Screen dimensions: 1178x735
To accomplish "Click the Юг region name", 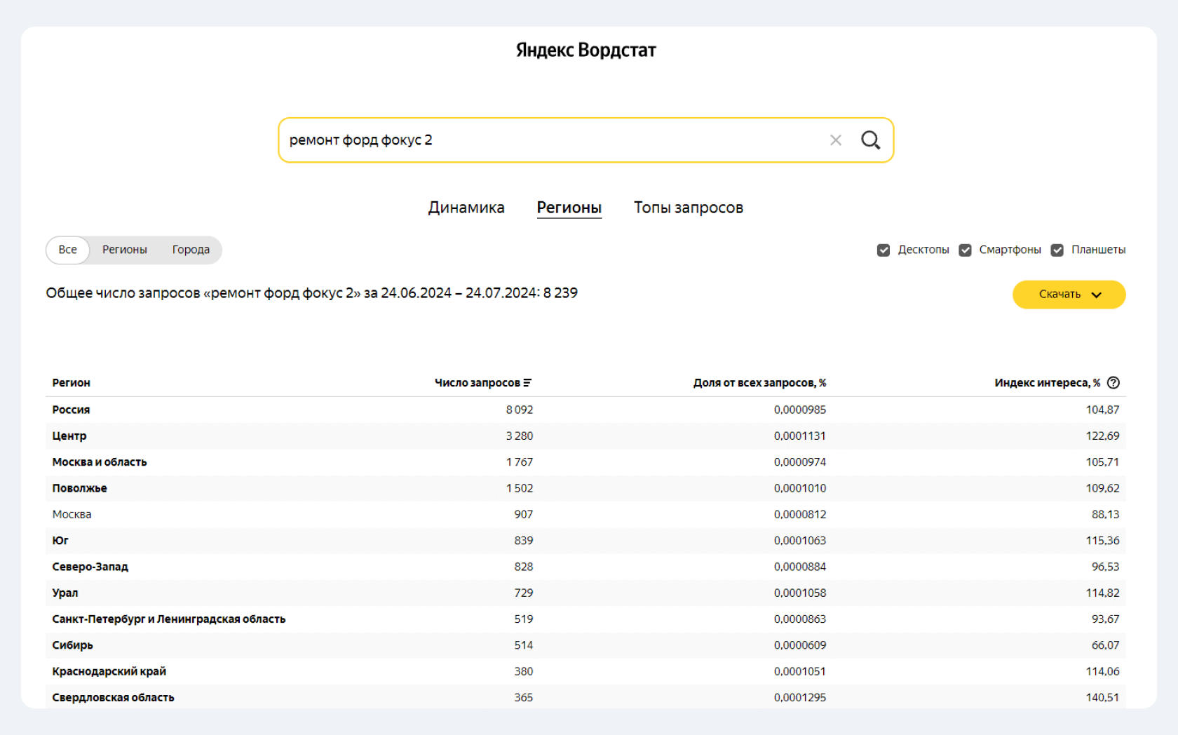I will pyautogui.click(x=60, y=541).
